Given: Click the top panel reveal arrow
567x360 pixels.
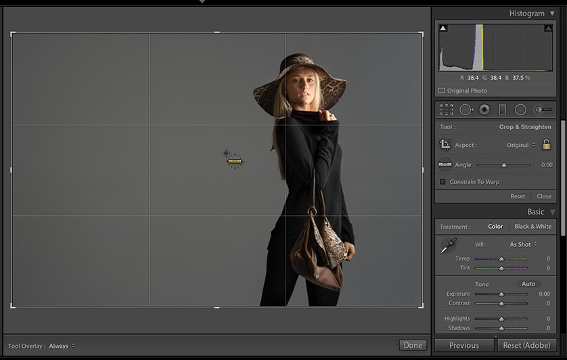Looking at the screenshot, I should coord(202,2).
